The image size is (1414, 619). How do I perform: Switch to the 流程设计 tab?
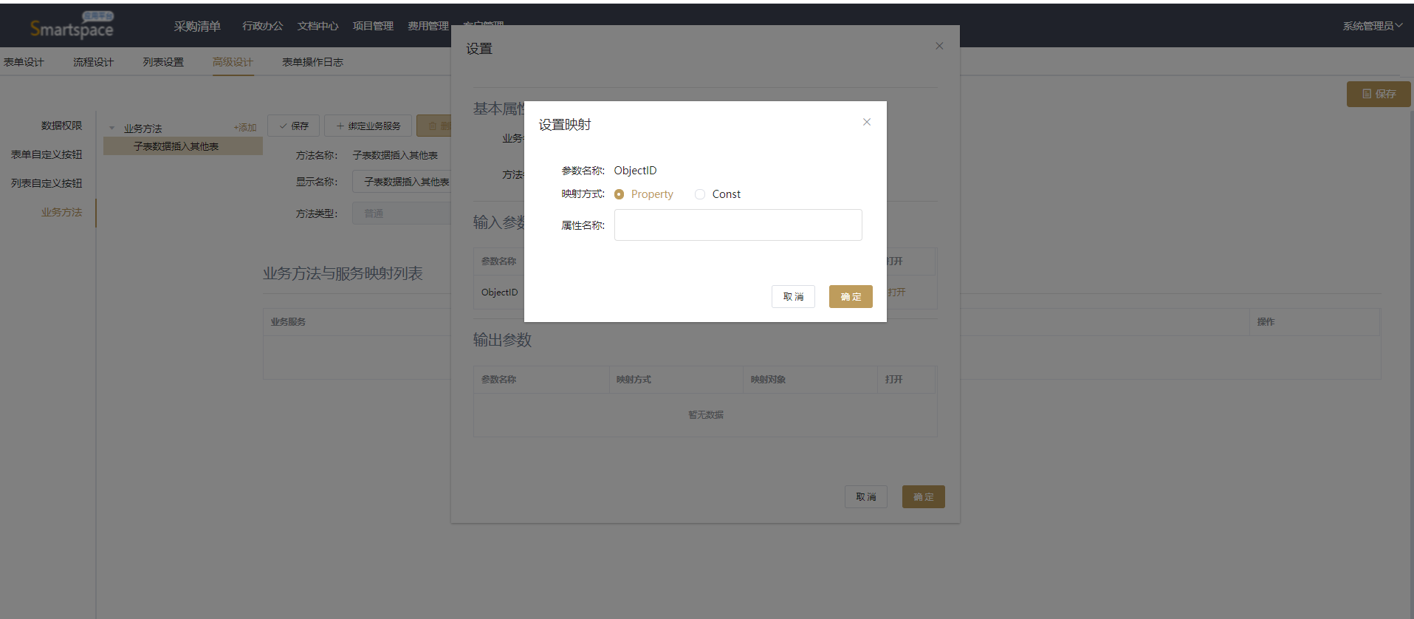pyautogui.click(x=93, y=62)
